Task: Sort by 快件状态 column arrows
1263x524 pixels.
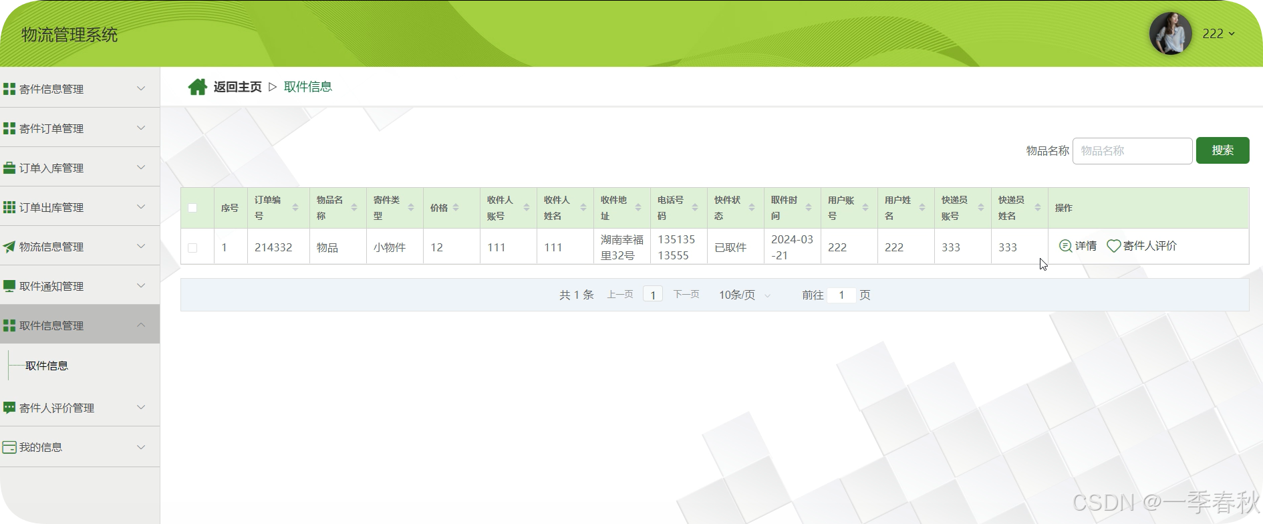Action: point(752,208)
